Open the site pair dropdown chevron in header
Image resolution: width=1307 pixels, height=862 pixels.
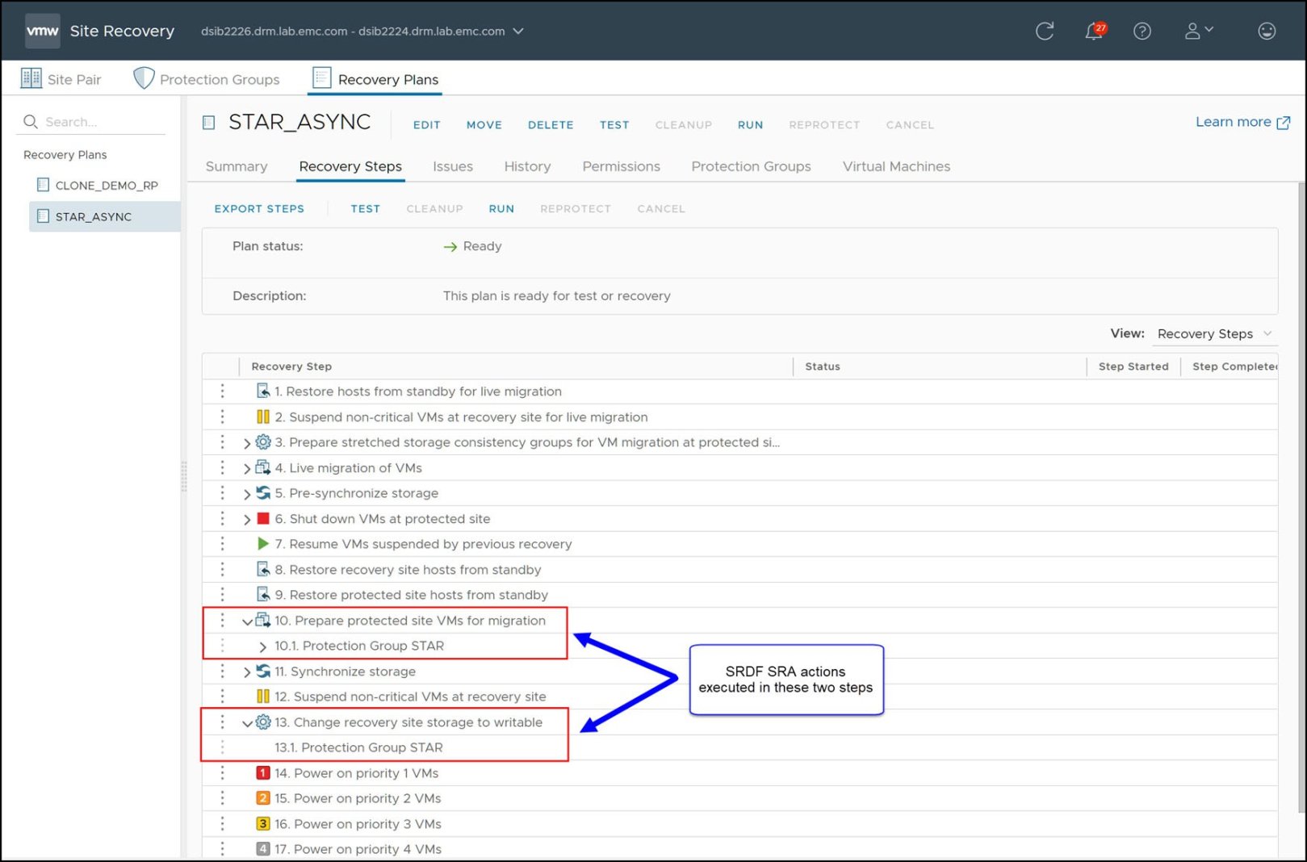coord(518,31)
